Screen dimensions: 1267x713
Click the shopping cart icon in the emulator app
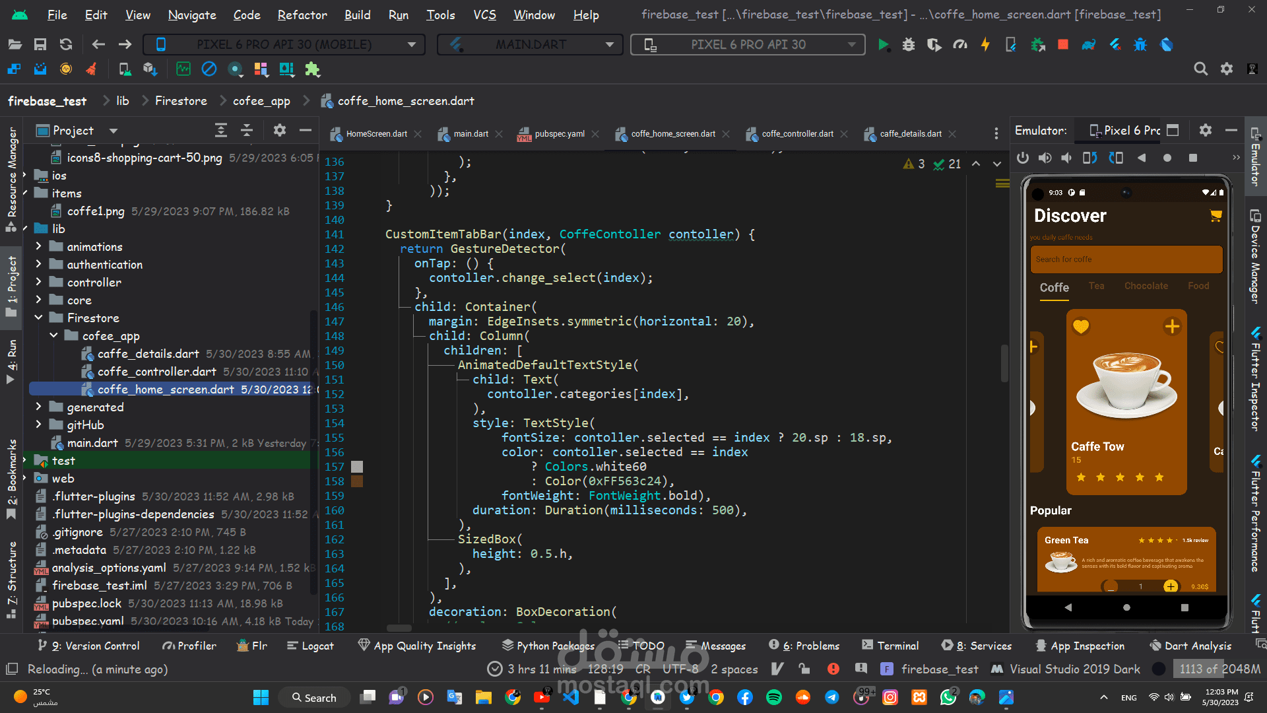pyautogui.click(x=1216, y=216)
